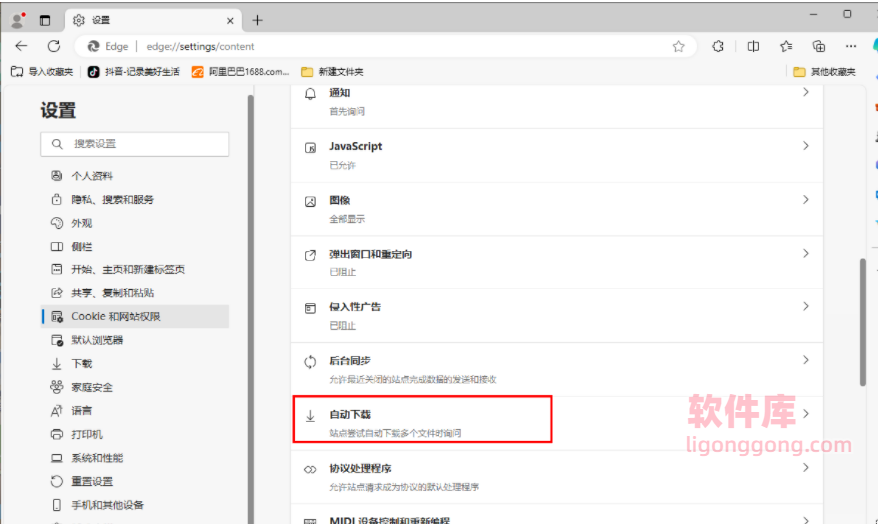Screen dimensions: 878x524
Task: Open 外观 settings section
Action: [x=135, y=223]
